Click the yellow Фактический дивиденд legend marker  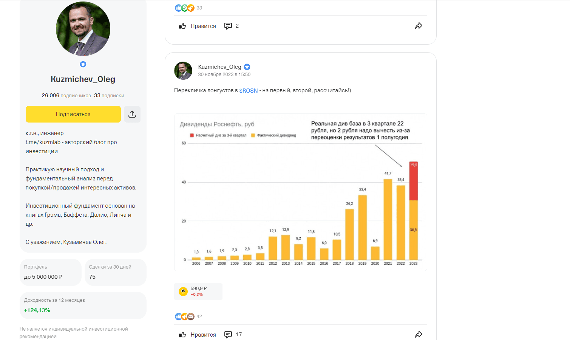253,135
